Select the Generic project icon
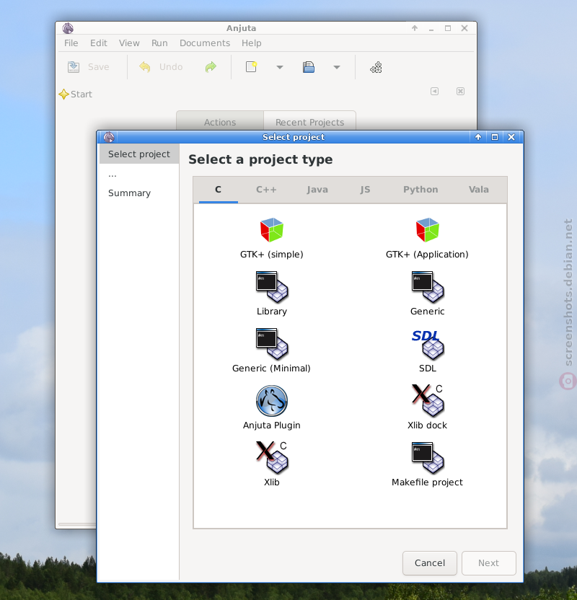This screenshot has height=600, width=577. (x=428, y=286)
